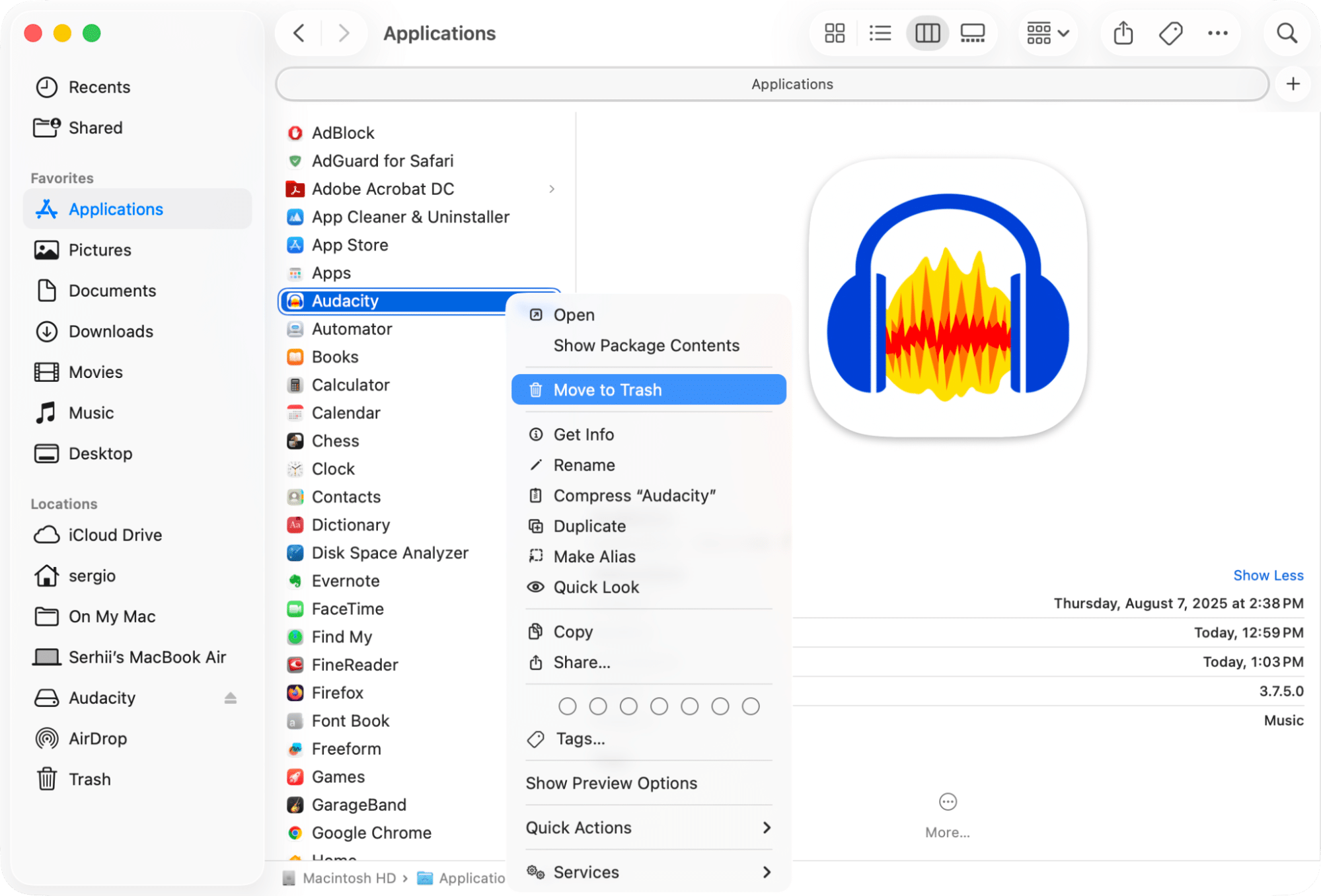Image resolution: width=1321 pixels, height=896 pixels.
Task: Switch to icon grid view
Action: tap(835, 33)
